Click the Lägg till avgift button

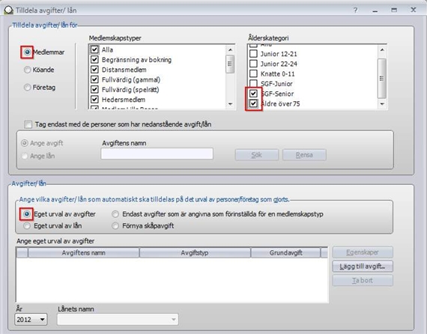click(363, 266)
